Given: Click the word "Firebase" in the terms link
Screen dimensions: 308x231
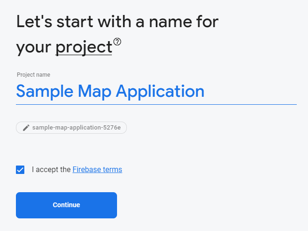Looking at the screenshot, I should 87,170.
